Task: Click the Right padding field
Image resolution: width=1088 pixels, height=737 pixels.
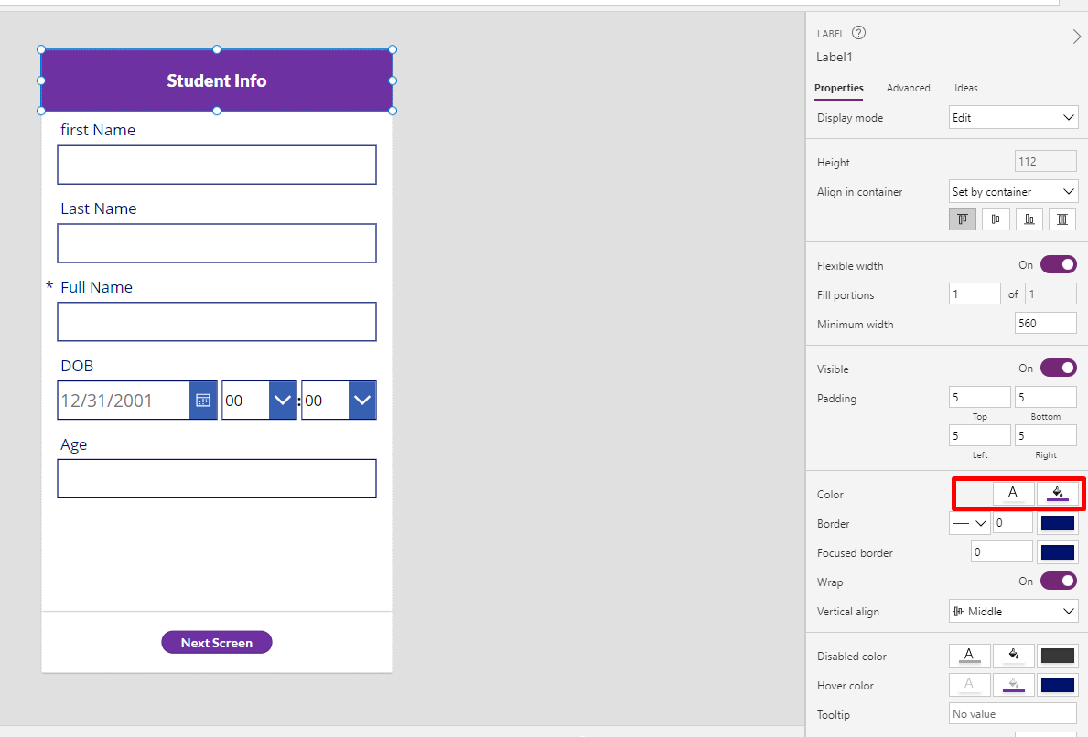Action: (x=1045, y=435)
